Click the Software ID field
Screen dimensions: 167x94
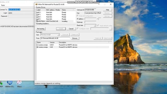tap(90, 10)
